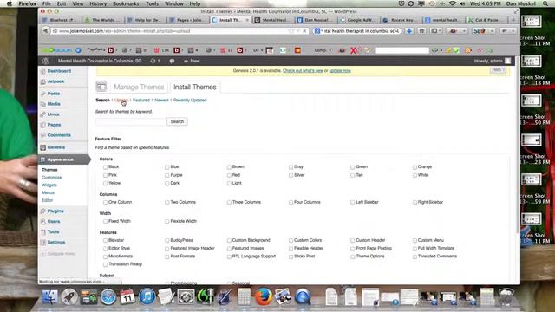Open Spotlight magnifier in menu bar
Screen dimensions: 555x312
coord(545,3)
